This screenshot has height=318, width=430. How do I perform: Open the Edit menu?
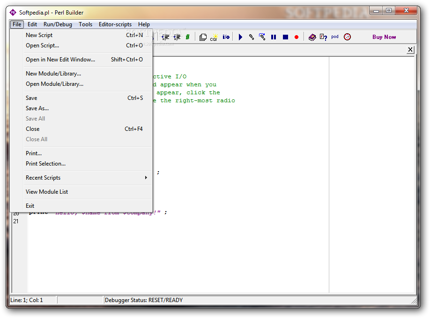(x=32, y=24)
